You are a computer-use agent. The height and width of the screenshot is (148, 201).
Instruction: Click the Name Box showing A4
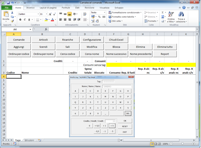15,29
